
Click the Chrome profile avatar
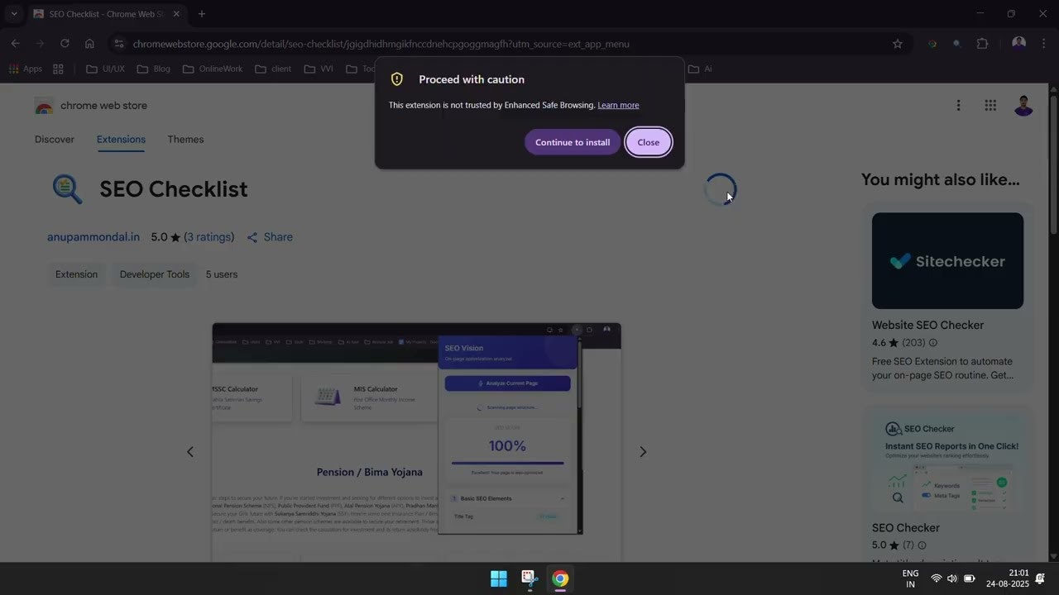[1018, 43]
